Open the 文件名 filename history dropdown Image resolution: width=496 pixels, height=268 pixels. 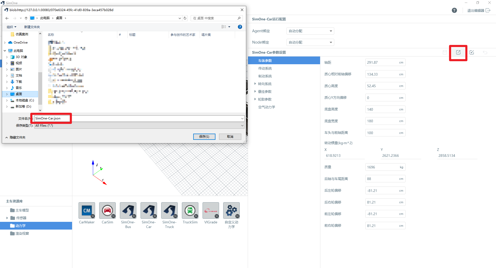pyautogui.click(x=242, y=118)
